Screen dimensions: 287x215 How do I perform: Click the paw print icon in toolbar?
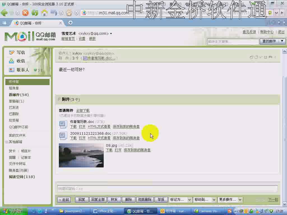(x=69, y=13)
